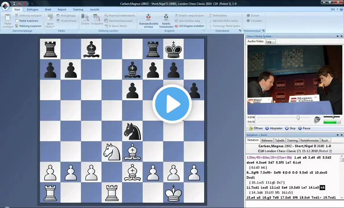Switch to the Training ribbon tab
This screenshot has height=208, width=344.
(78, 10)
